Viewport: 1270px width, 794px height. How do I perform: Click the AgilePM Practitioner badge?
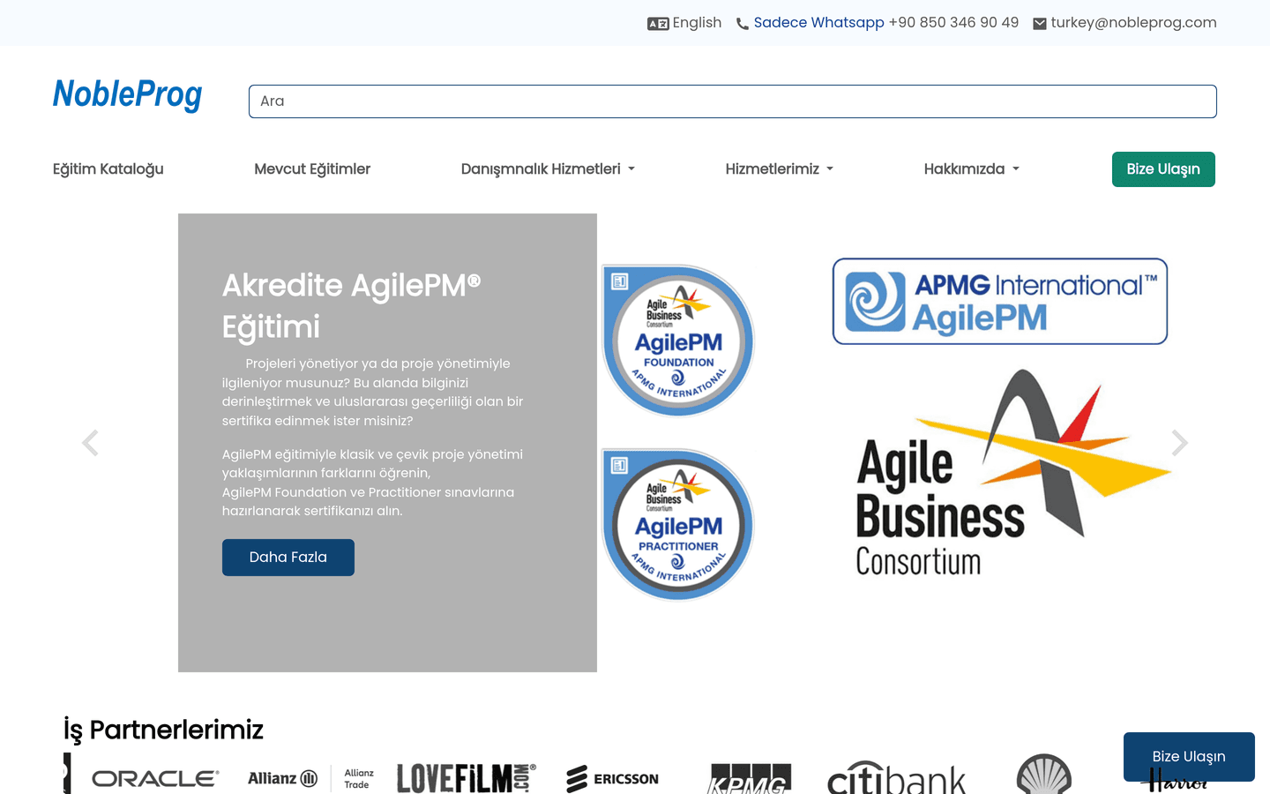coord(678,525)
